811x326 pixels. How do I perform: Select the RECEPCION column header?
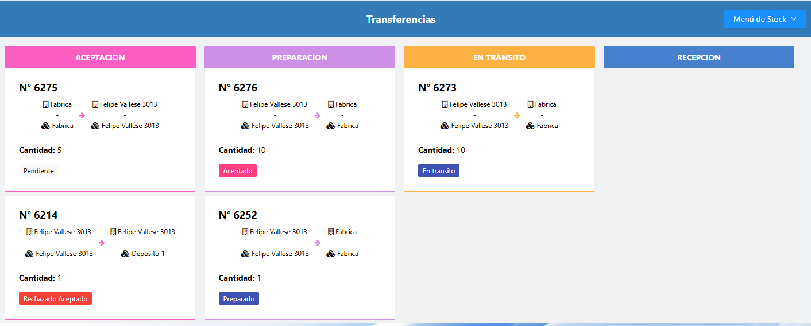click(699, 57)
